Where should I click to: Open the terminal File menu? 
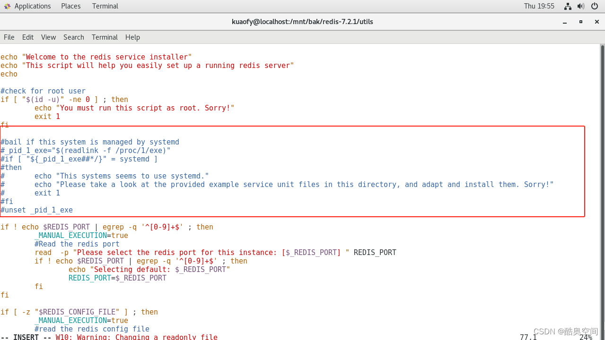pyautogui.click(x=9, y=37)
